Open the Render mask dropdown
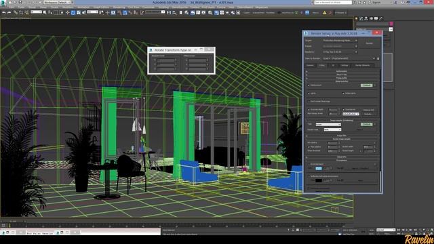The width and height of the screenshot is (434, 244). tap(332, 129)
